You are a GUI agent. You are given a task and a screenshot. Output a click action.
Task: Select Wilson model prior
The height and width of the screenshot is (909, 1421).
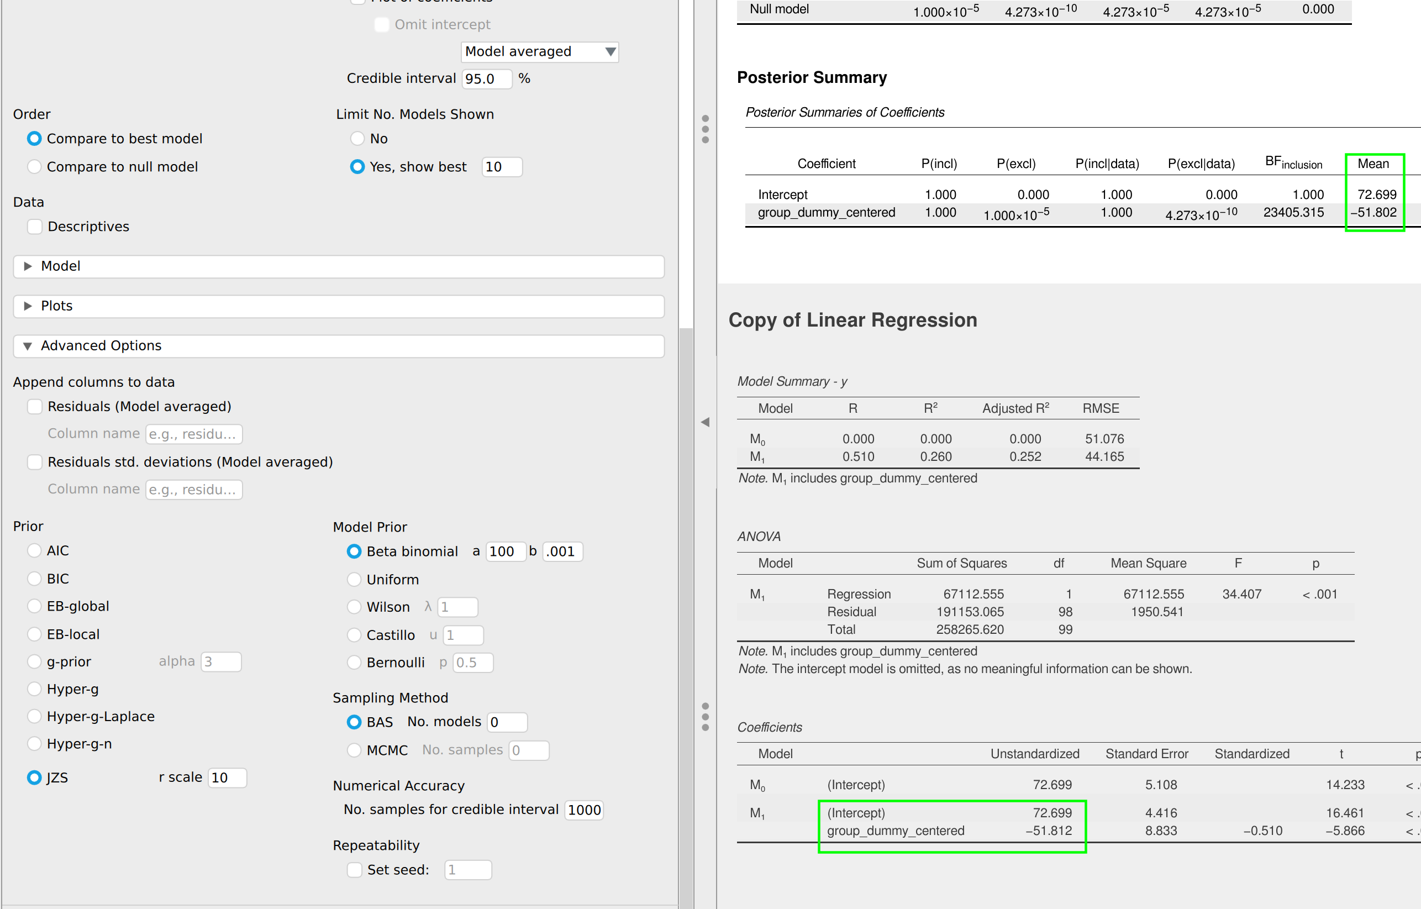354,607
